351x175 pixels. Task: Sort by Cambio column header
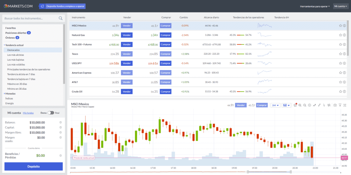tap(184, 17)
